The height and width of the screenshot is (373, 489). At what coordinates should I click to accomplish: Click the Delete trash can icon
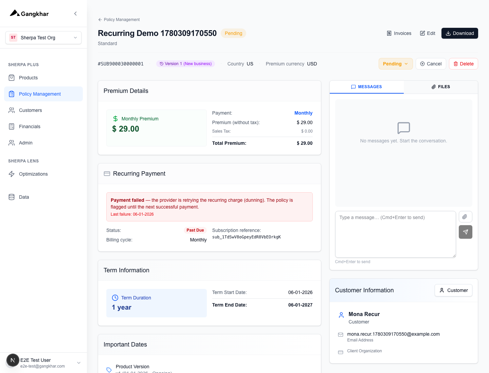coord(456,64)
